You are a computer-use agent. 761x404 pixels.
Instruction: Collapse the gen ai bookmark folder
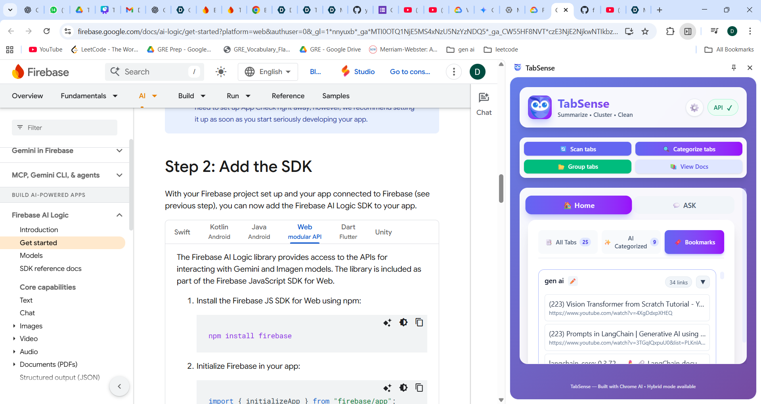[x=703, y=282]
